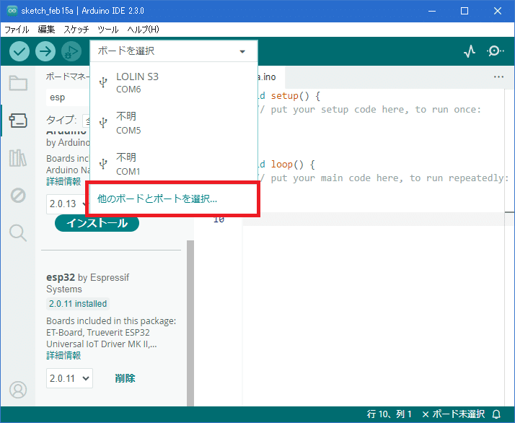
Task: Click the put your setup code comment
Action: (x=370, y=110)
